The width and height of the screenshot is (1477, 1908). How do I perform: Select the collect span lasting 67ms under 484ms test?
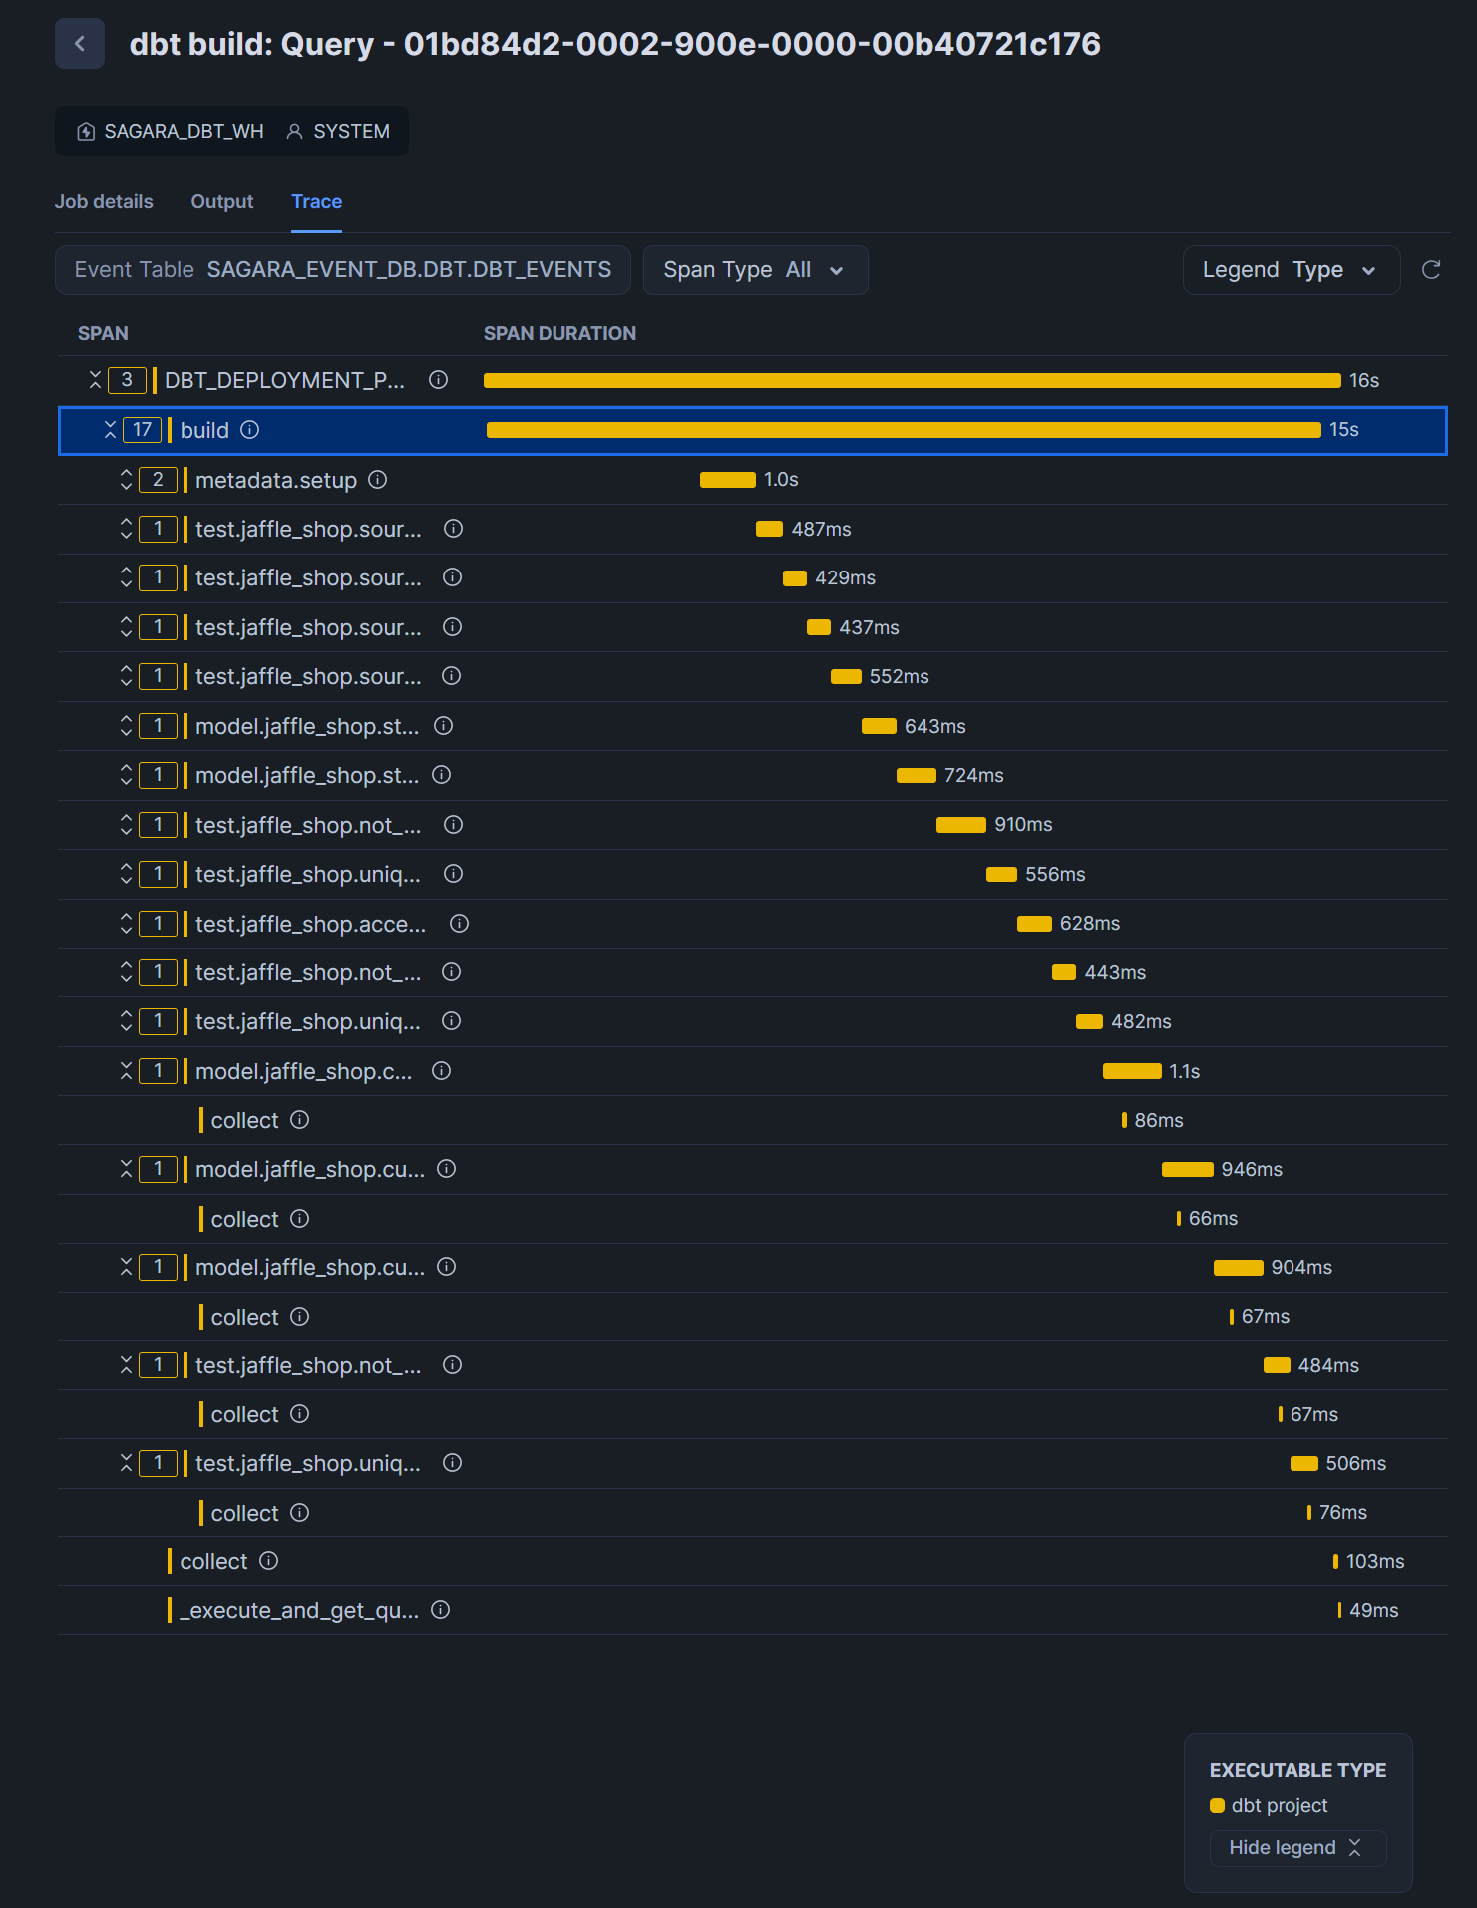(x=752, y=1414)
